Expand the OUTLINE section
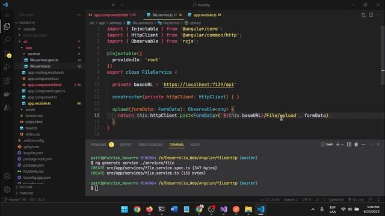Screen dimensions: 385x216 coord(25,187)
